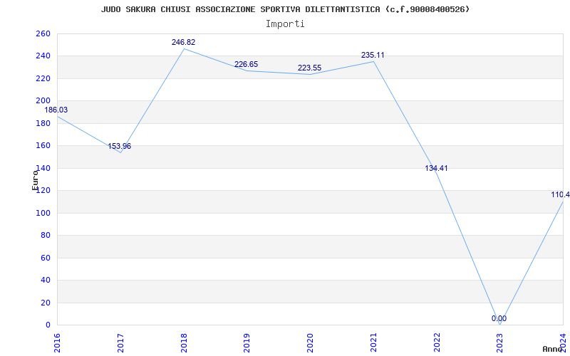Select the 186.03 data label
The width and height of the screenshot is (570, 356).
[x=56, y=110]
